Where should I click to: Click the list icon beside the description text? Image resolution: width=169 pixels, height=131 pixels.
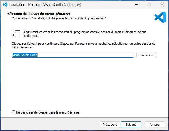[x=16, y=34]
